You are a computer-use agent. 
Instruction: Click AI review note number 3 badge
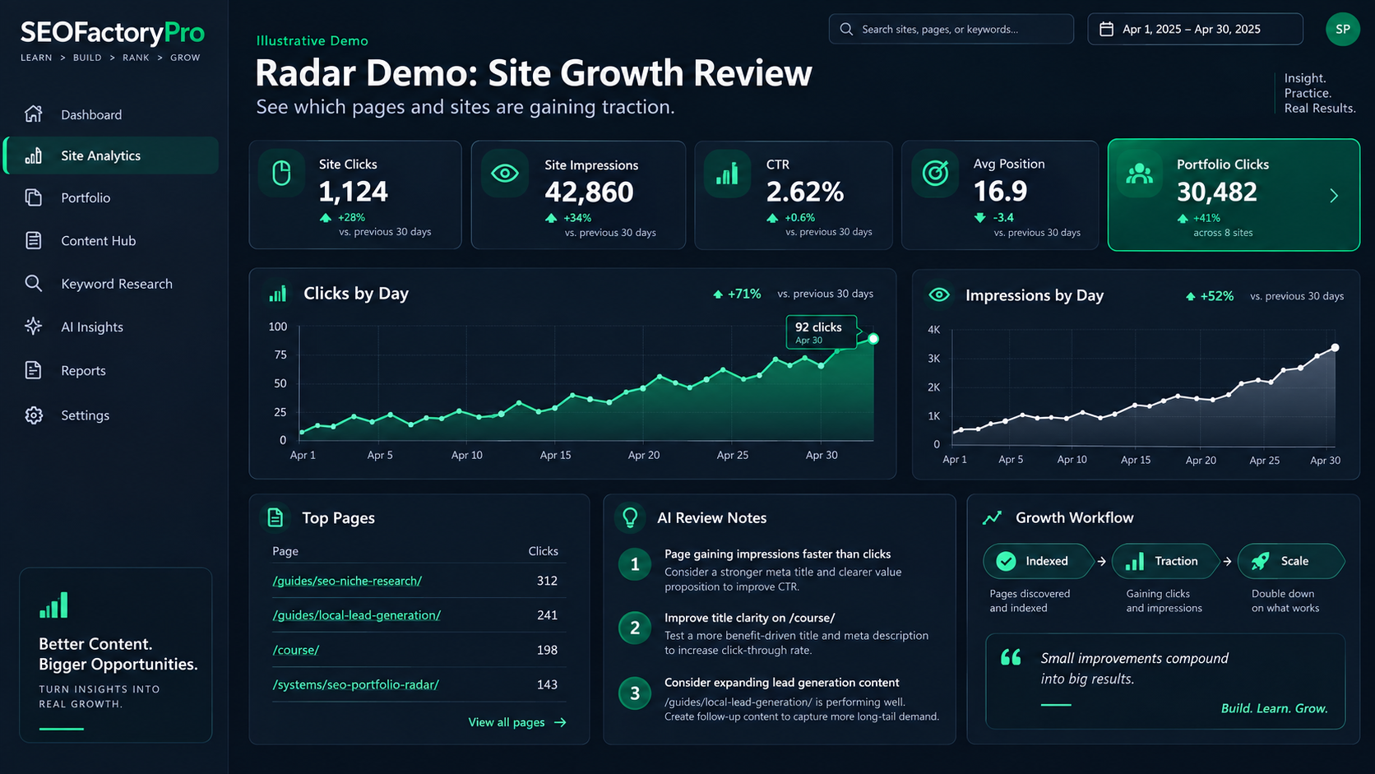pos(635,693)
